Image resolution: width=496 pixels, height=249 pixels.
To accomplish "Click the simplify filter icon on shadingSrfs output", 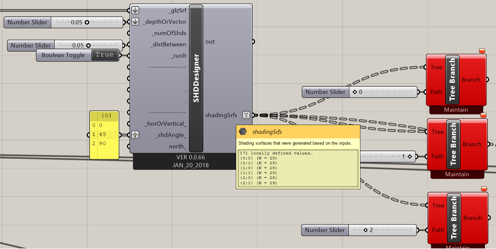I will click(246, 115).
